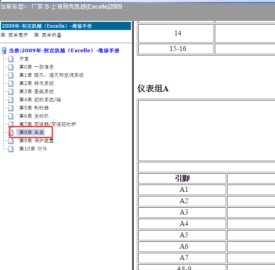The height and width of the screenshot is (270, 275).
Task: Click the table cell reading 14
Action: pos(176,33)
